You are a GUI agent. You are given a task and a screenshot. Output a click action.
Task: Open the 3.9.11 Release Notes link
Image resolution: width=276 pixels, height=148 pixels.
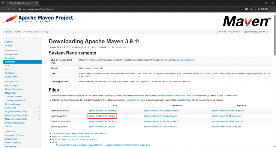(x=65, y=133)
